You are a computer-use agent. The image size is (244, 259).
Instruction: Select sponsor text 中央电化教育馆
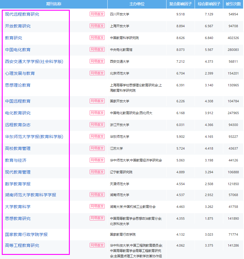[x=121, y=50]
